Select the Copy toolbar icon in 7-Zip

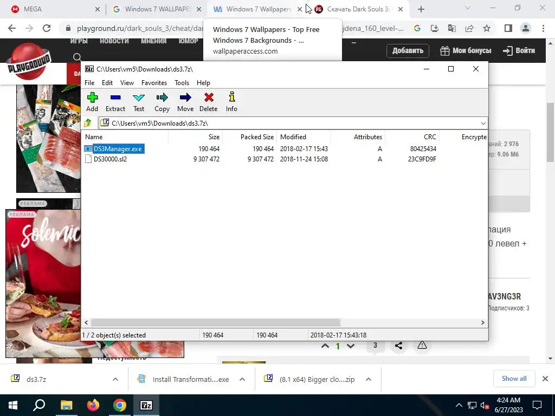click(x=162, y=102)
